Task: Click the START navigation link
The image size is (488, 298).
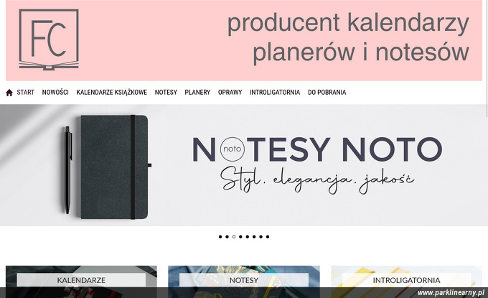Action: point(26,93)
